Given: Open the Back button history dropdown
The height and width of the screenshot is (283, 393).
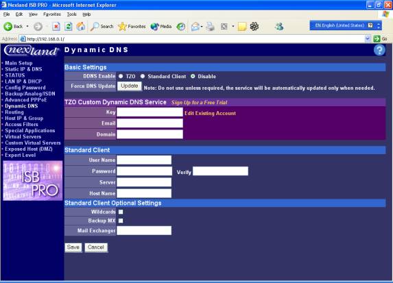Looking at the screenshot, I should click(x=27, y=26).
